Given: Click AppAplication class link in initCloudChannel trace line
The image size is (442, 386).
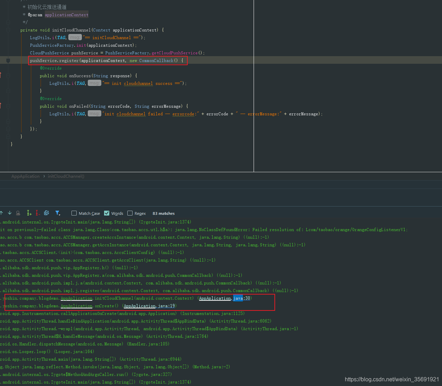Looking at the screenshot, I should [x=76, y=298].
